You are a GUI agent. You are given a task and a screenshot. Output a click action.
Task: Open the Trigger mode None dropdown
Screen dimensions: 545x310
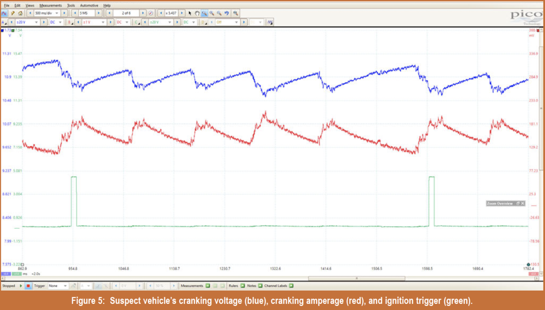click(x=65, y=286)
